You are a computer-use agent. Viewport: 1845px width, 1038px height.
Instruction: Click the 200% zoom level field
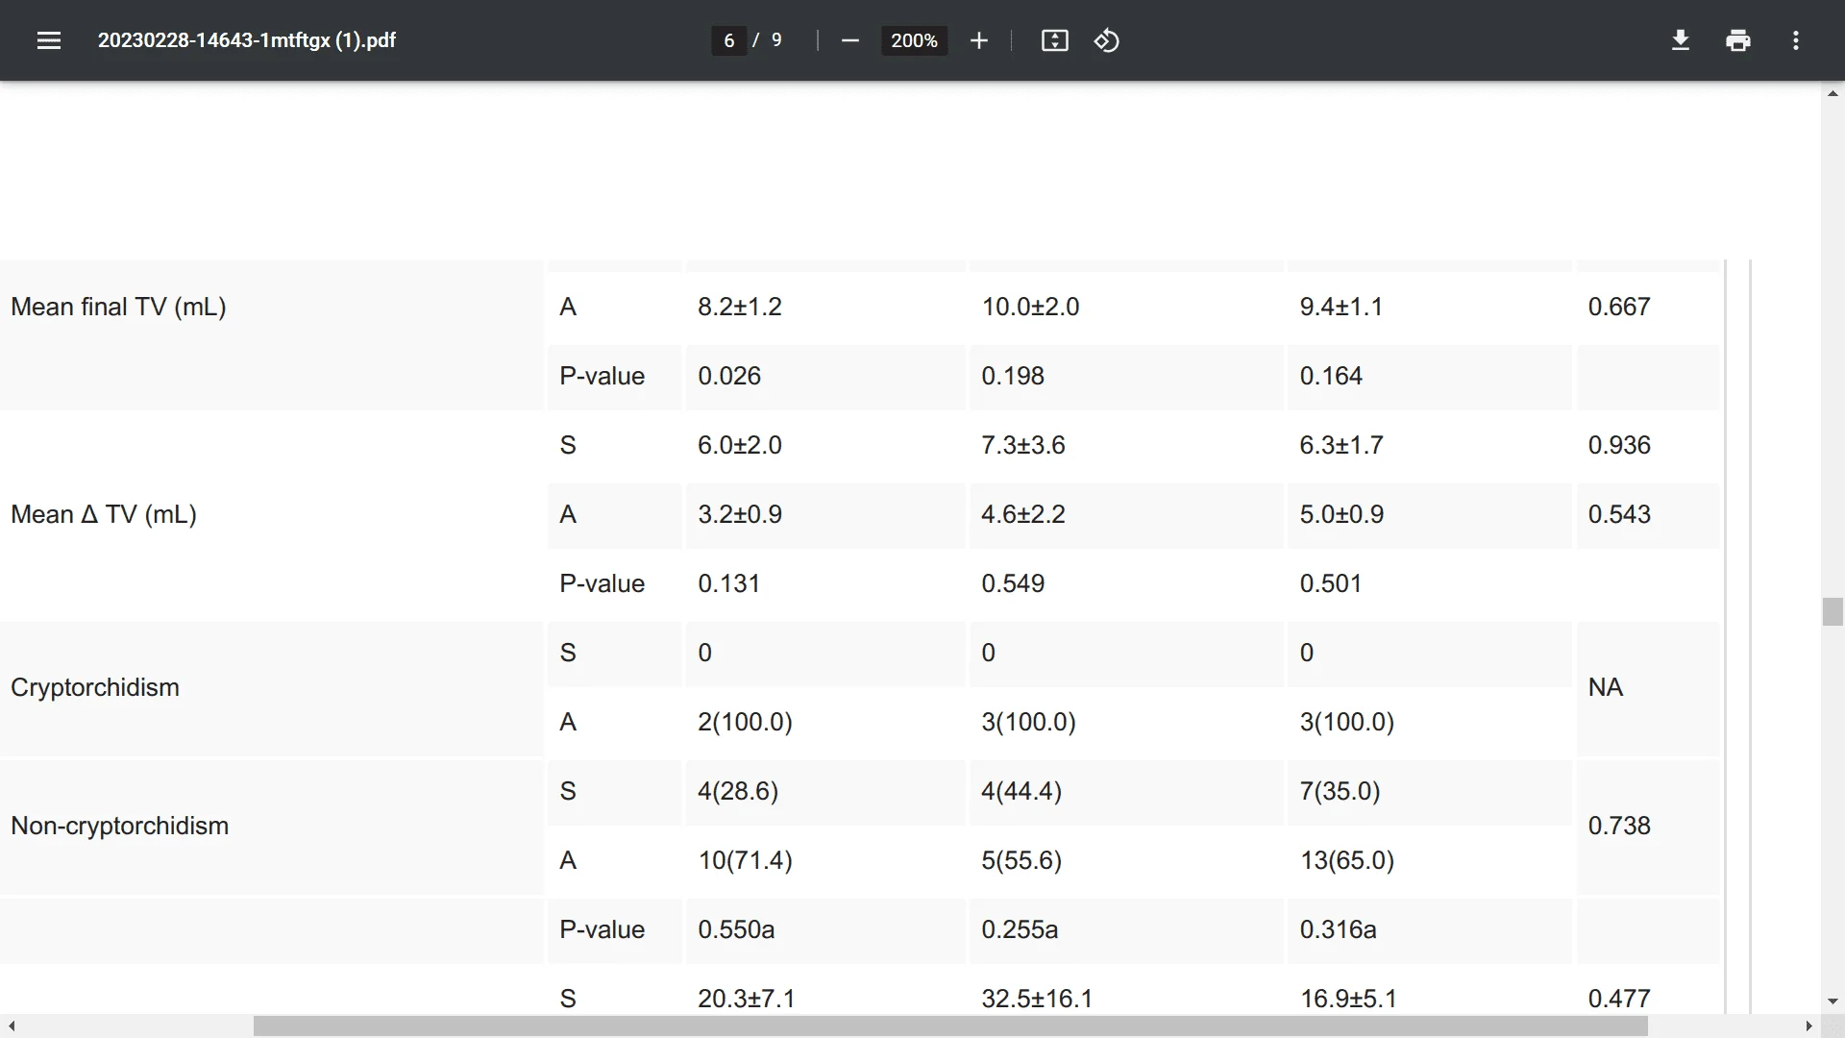click(x=914, y=40)
